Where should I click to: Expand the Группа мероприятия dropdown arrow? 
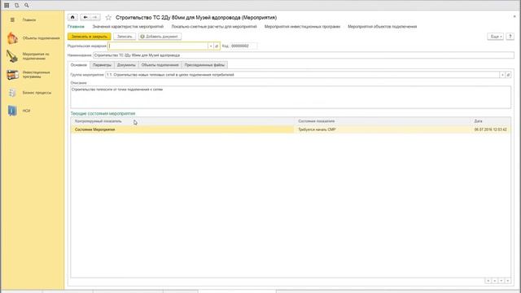point(502,75)
